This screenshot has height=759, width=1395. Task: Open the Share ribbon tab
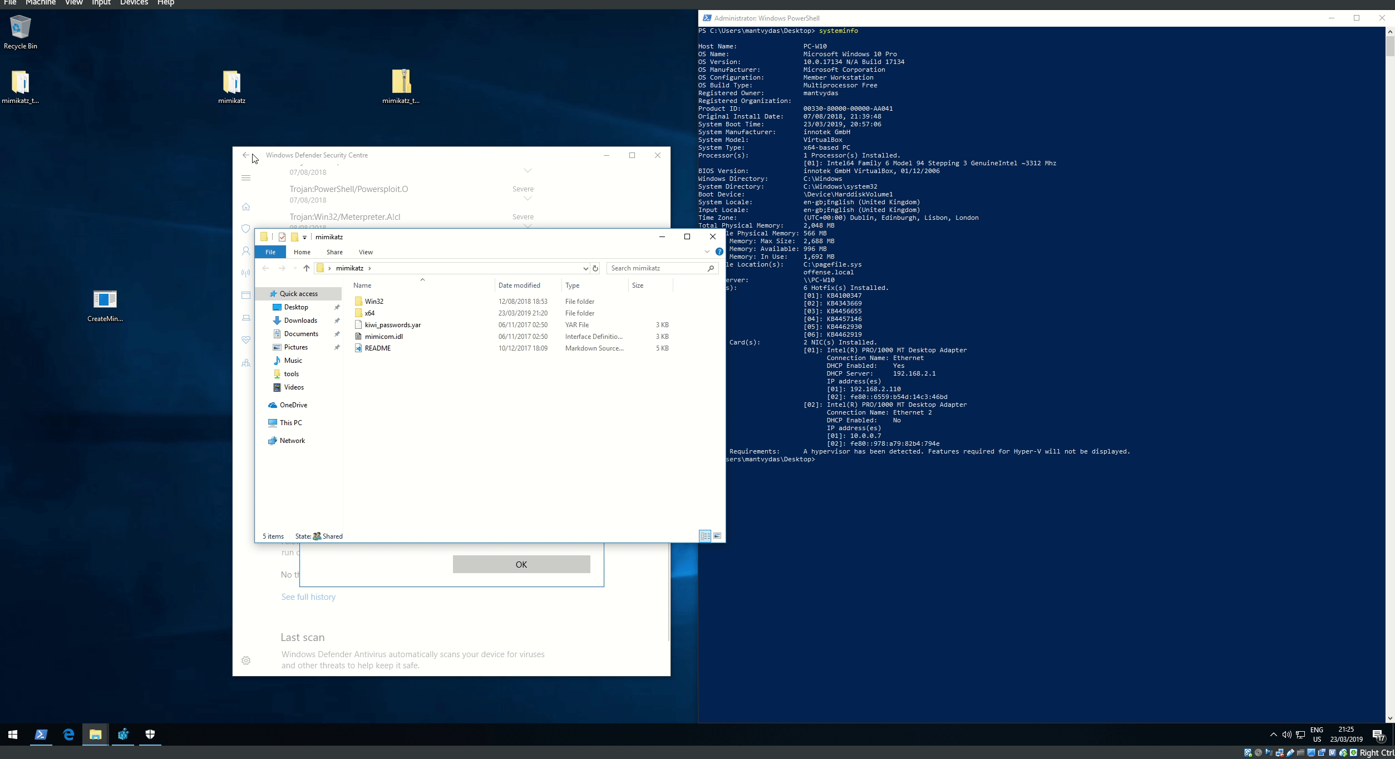click(334, 252)
